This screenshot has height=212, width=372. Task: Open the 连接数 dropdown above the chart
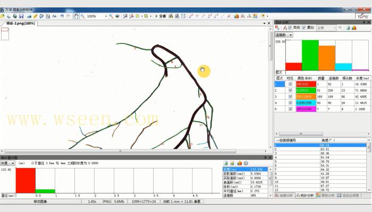click(x=283, y=35)
